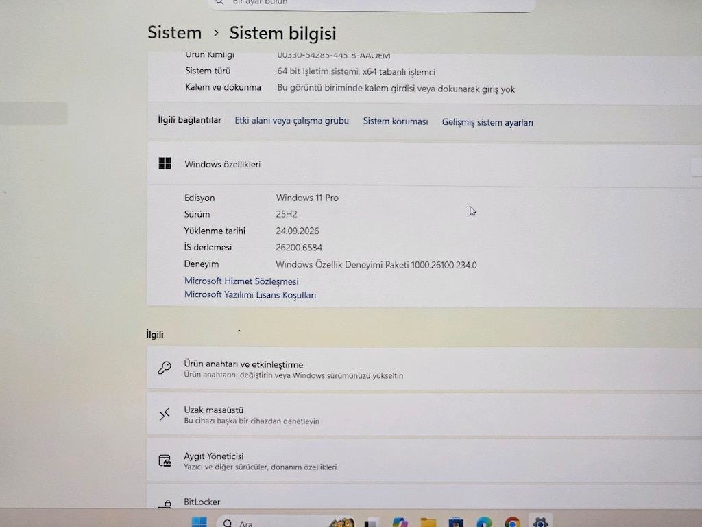Launch Google Chrome from the taskbar
Viewport: 702px width, 527px height.
(x=512, y=522)
